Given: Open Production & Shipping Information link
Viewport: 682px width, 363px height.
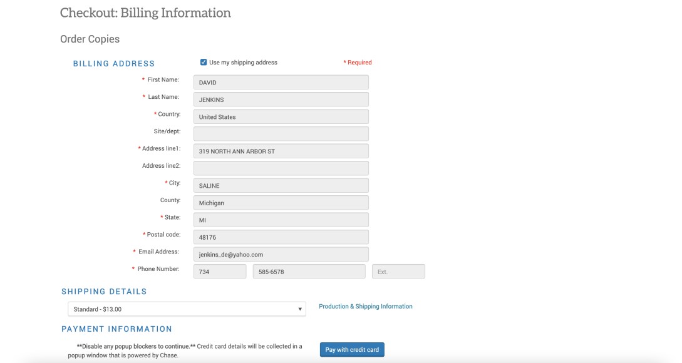Looking at the screenshot, I should 366,307.
